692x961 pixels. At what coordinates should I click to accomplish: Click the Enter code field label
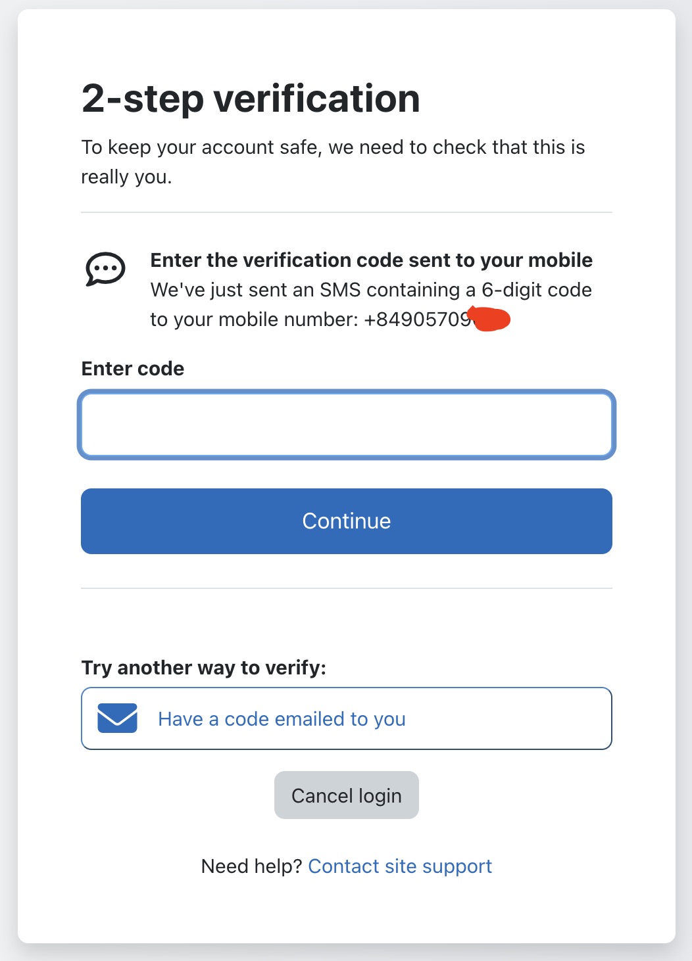[133, 369]
